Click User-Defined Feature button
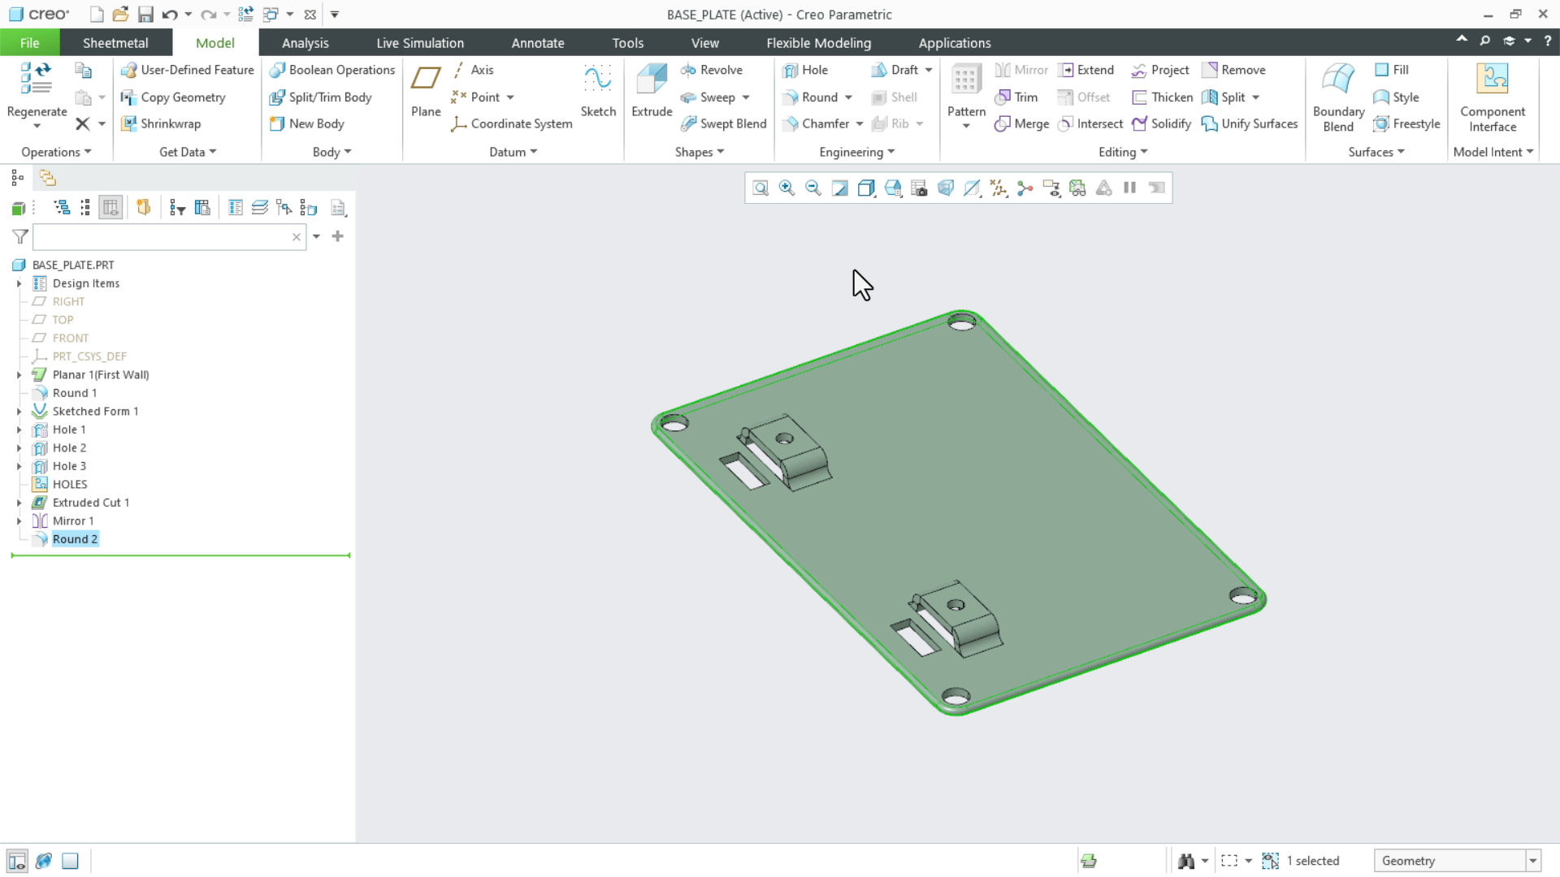 [x=187, y=70]
